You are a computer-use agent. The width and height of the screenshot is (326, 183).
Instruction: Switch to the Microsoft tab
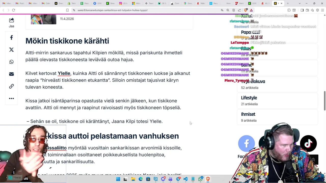tap(137, 3)
